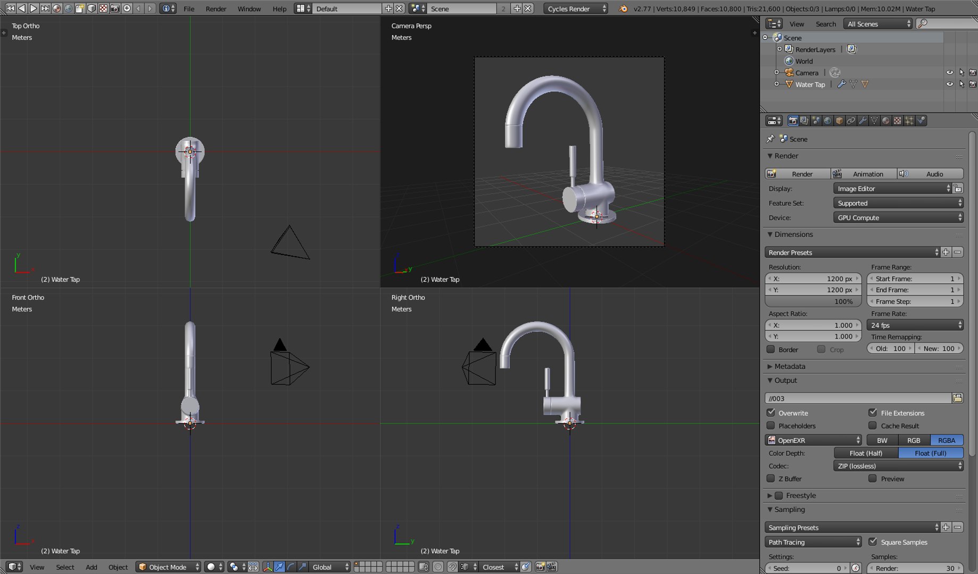Select the RGB color mode button
This screenshot has height=574, width=978.
point(914,440)
